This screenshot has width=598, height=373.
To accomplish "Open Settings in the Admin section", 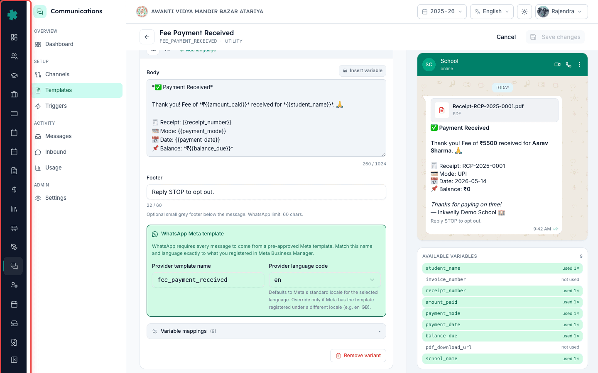I will (77, 198).
